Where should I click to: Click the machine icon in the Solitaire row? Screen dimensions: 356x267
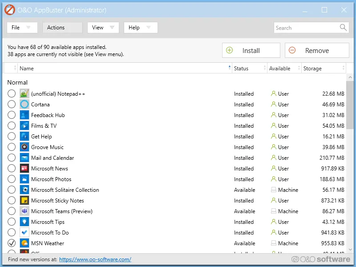click(x=274, y=190)
